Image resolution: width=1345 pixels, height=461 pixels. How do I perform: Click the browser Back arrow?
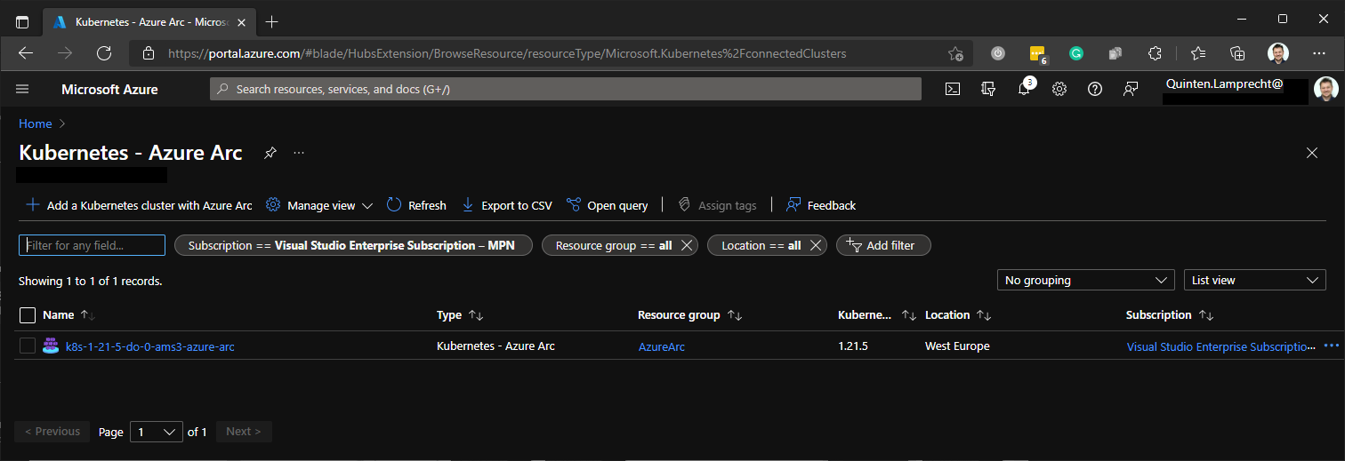tap(25, 53)
